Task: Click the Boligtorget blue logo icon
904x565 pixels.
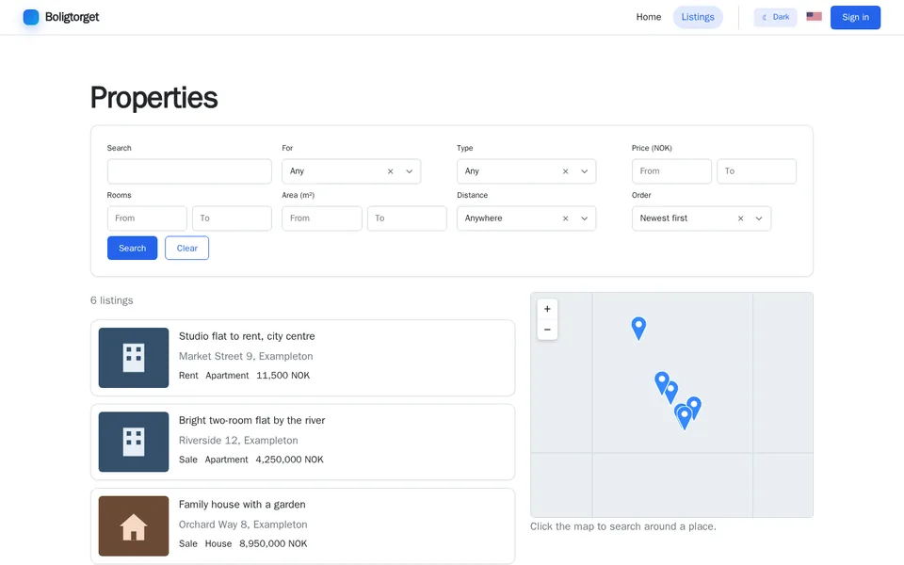Action: 31,17
